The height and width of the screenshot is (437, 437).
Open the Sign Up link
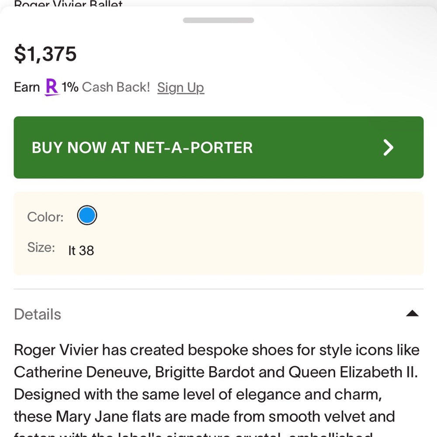[x=180, y=87]
